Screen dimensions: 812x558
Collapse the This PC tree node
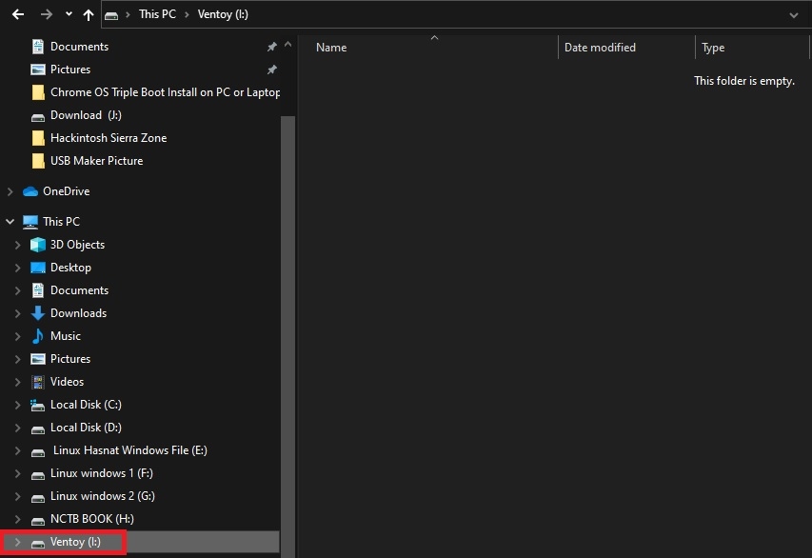pos(10,221)
